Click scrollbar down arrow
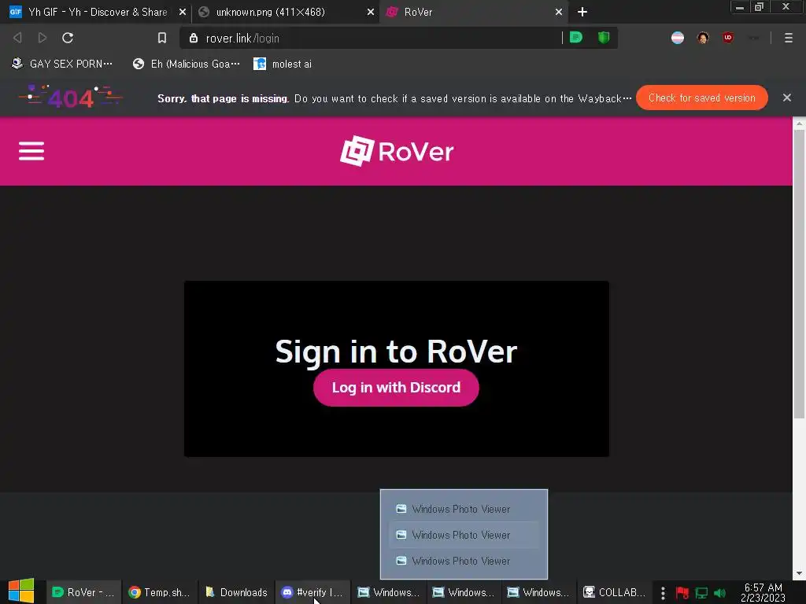 799,573
